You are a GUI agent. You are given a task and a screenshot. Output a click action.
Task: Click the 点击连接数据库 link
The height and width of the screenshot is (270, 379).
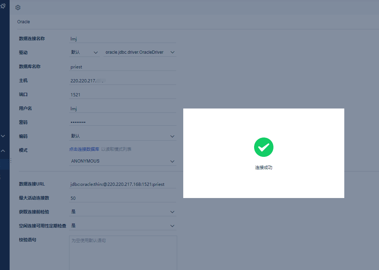(84, 149)
